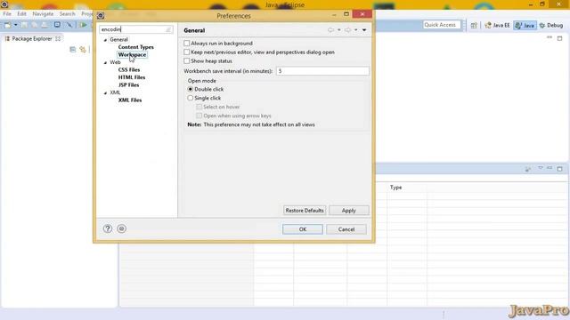Image resolution: width=570 pixels, height=320 pixels.
Task: Open the Search menu
Action: [68, 14]
